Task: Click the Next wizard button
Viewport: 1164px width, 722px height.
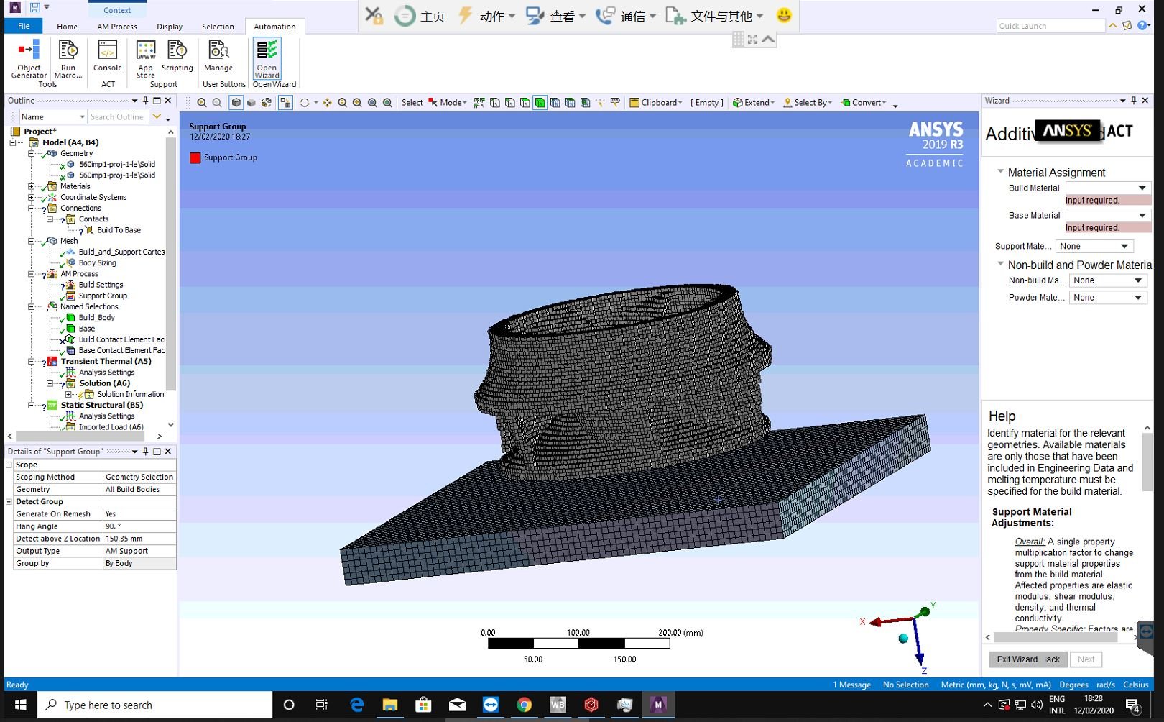Action: tap(1086, 659)
